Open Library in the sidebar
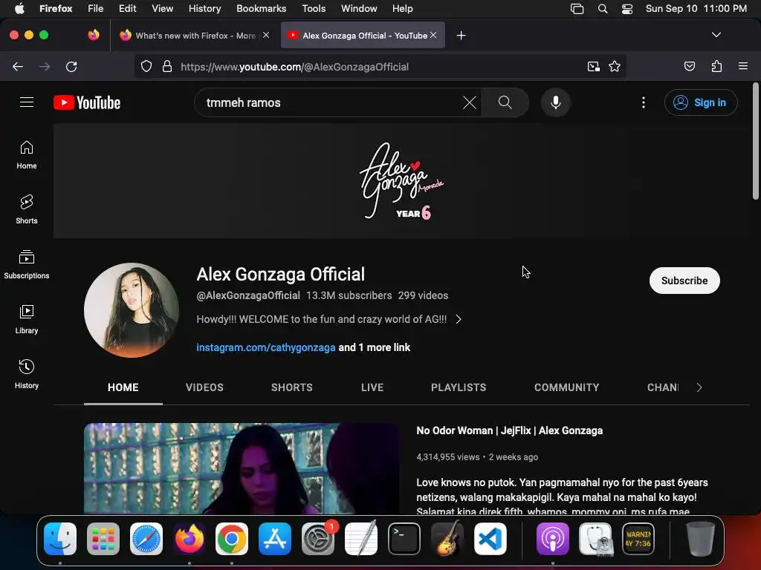This screenshot has width=761, height=570. click(27, 319)
